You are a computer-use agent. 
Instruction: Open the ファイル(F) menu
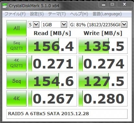(15, 14)
